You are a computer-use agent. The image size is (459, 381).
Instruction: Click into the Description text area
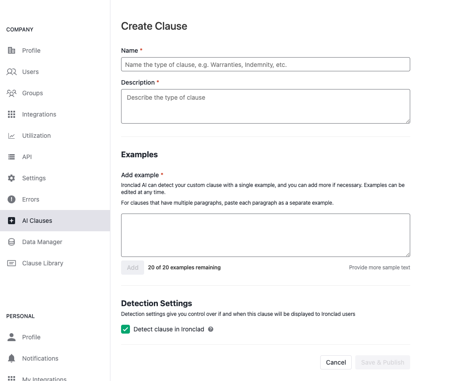coord(266,106)
